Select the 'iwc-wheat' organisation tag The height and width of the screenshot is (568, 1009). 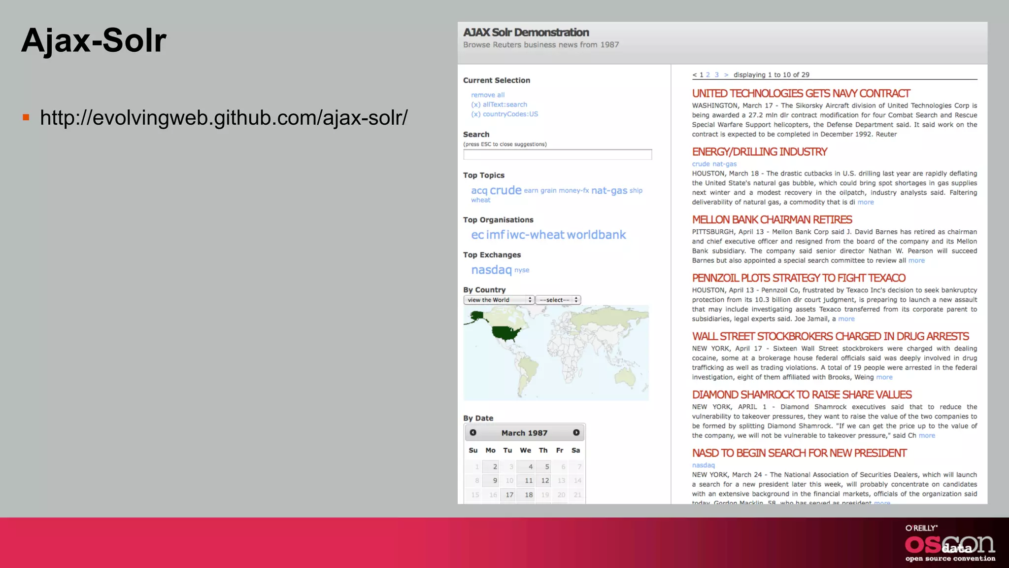(536, 235)
